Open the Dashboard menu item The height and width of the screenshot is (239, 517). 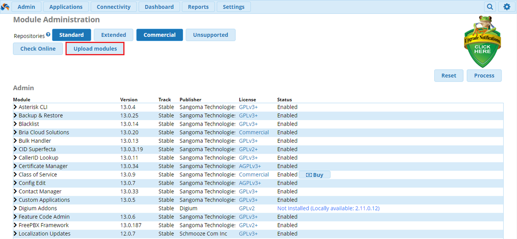[159, 6]
